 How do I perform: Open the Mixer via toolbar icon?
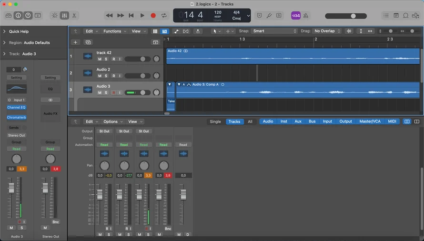(x=64, y=16)
